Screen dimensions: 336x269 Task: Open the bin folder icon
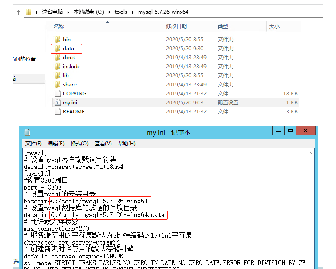point(57,40)
